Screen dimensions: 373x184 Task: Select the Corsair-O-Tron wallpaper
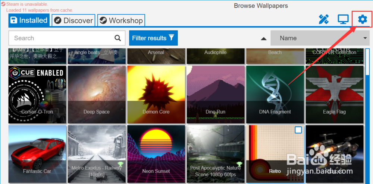37,95
